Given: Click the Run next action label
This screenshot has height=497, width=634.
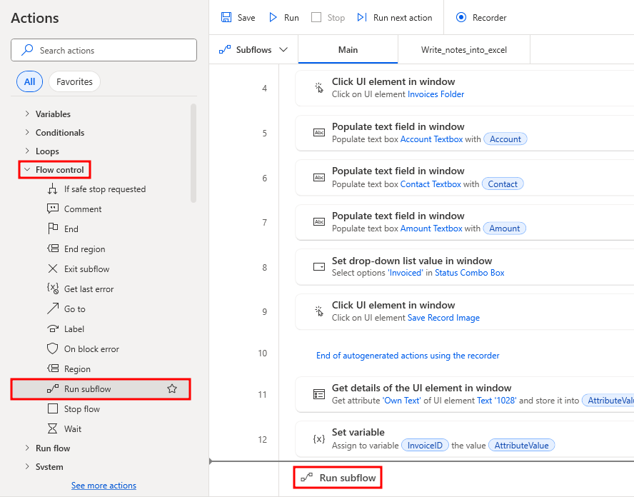Looking at the screenshot, I should coord(403,18).
